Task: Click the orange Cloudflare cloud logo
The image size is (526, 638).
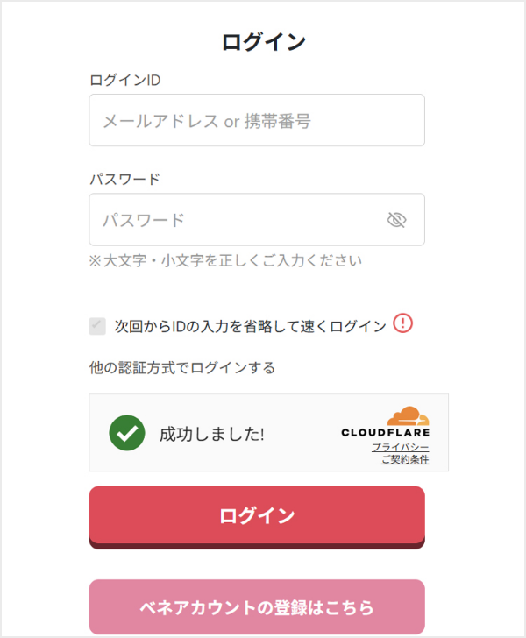Action: (x=408, y=415)
